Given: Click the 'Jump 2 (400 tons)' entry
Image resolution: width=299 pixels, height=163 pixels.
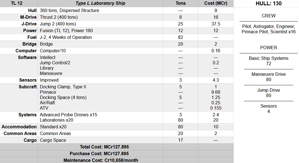Looking at the screenshot, I should click(x=58, y=24).
